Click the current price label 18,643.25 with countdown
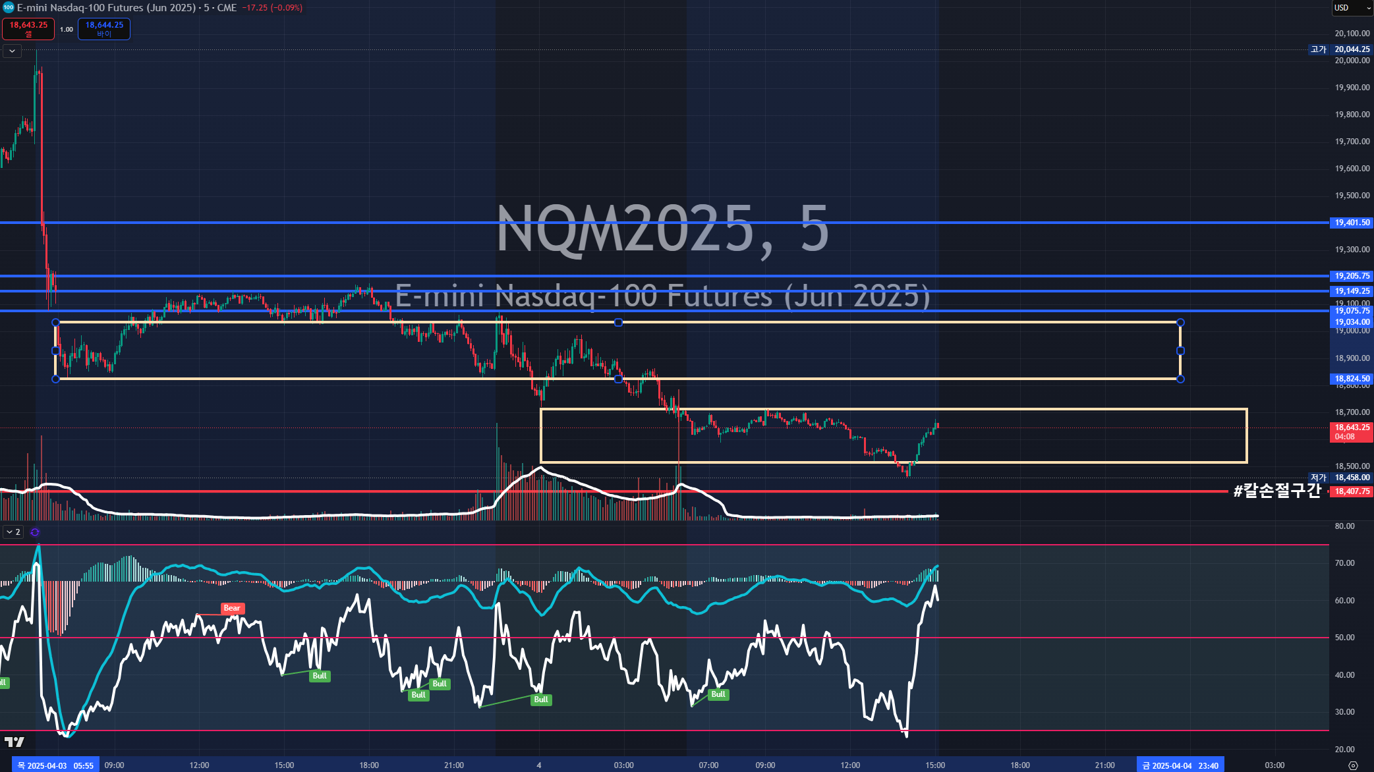 pyautogui.click(x=1352, y=432)
